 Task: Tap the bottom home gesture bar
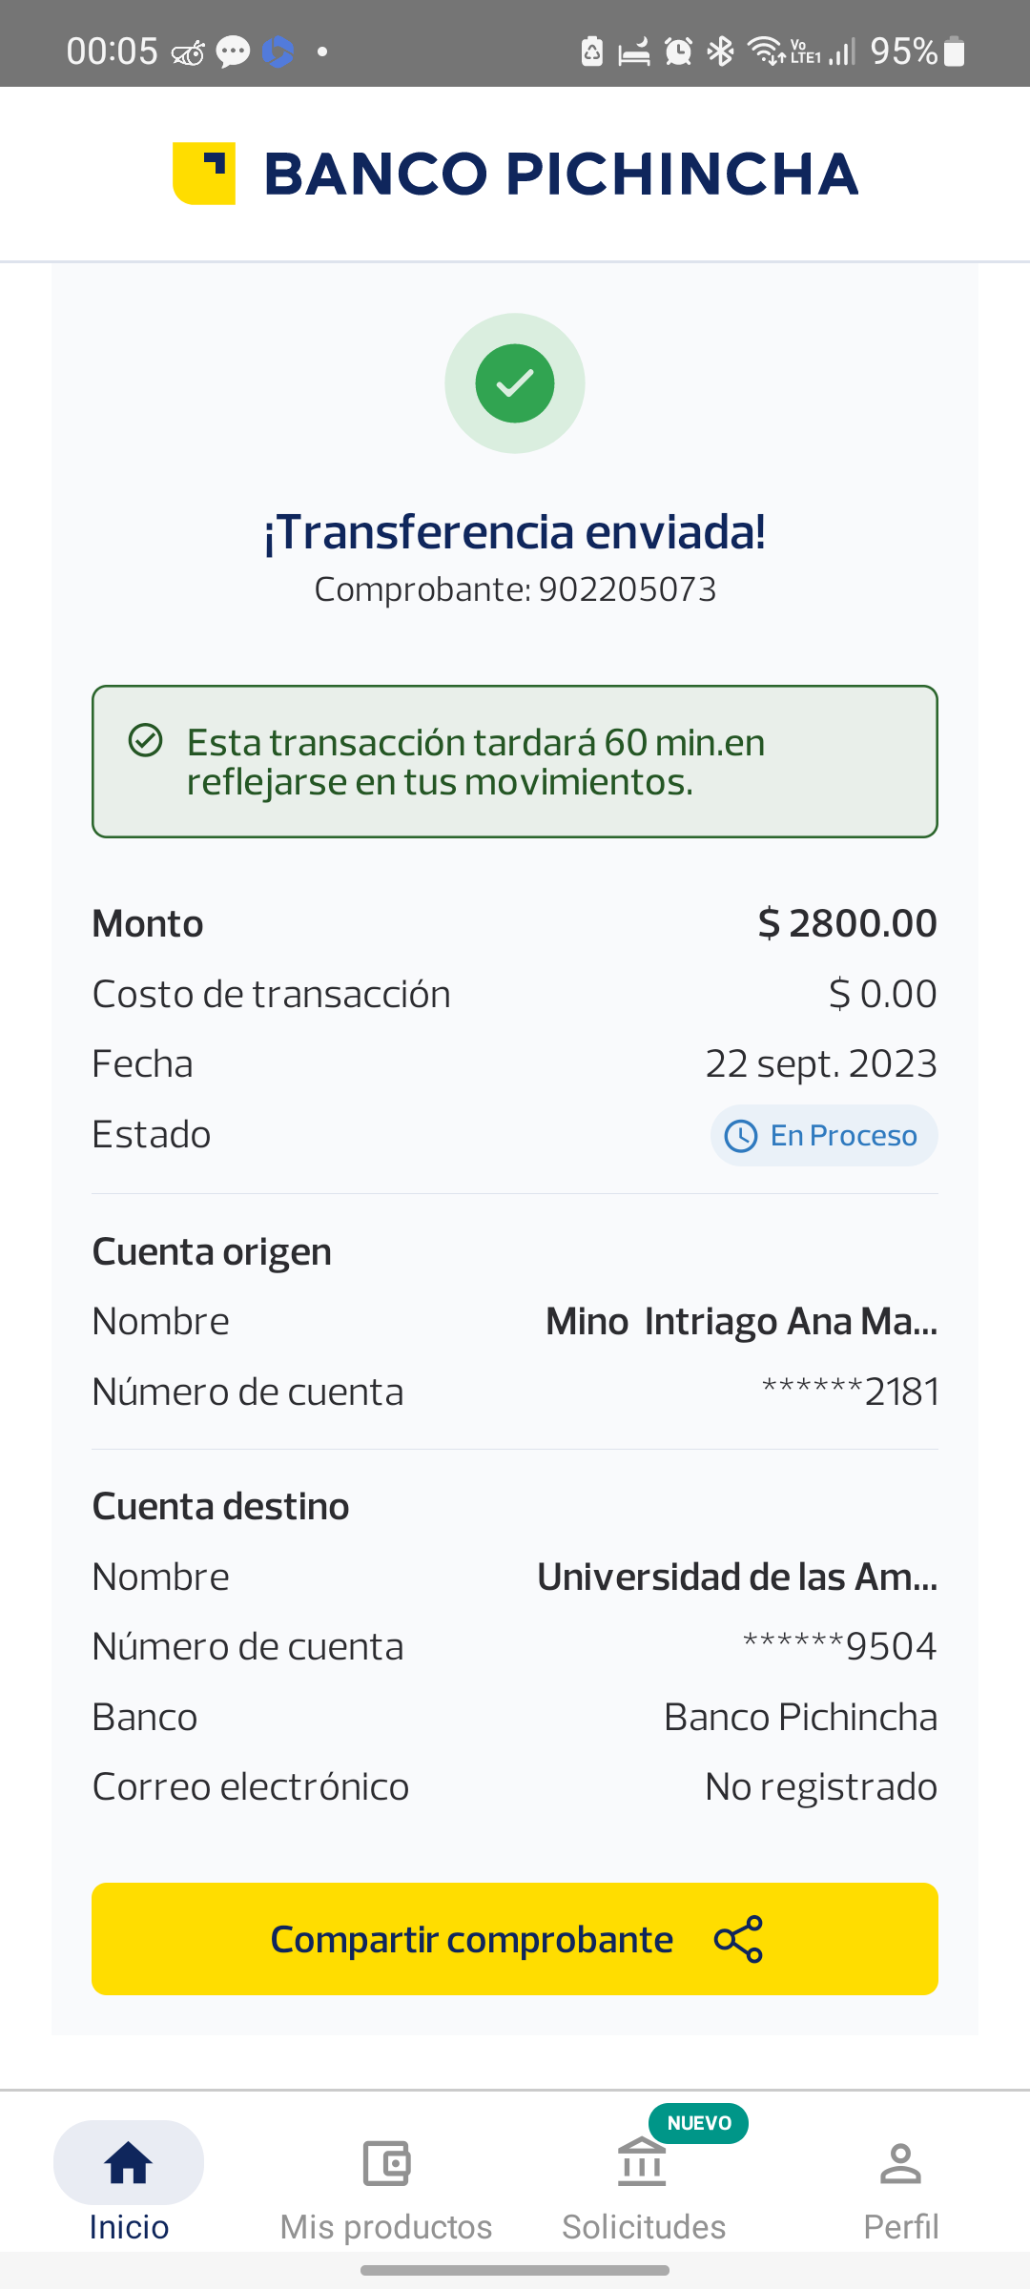pos(515,2271)
